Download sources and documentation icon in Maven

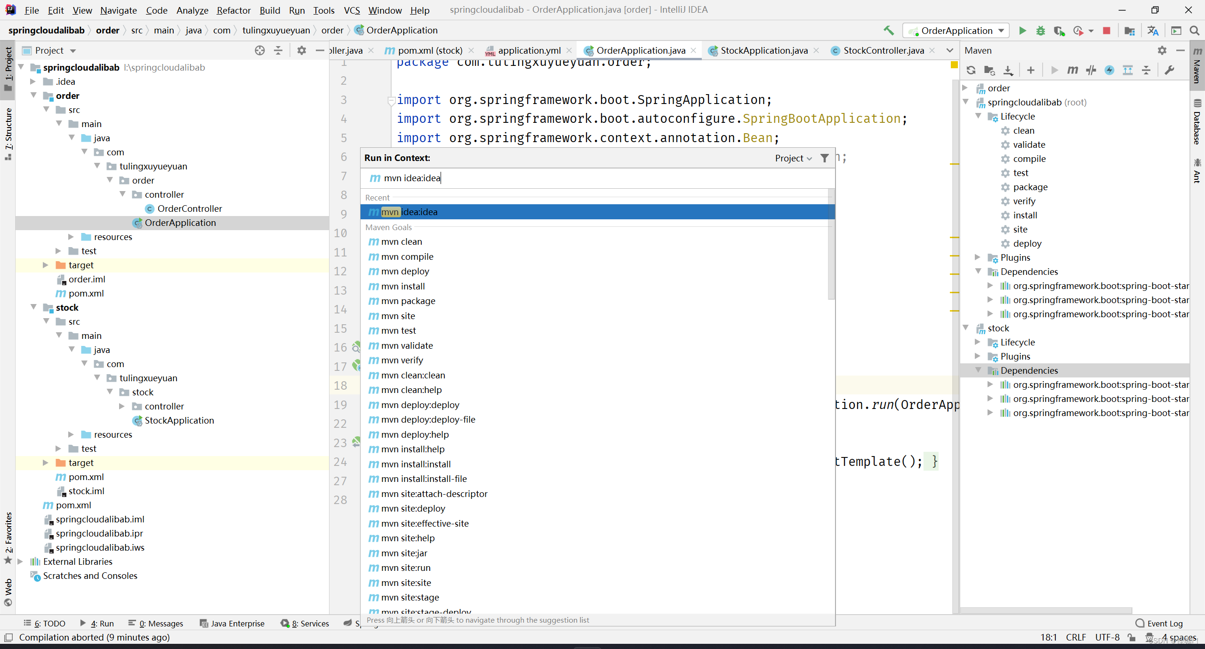coord(1008,70)
